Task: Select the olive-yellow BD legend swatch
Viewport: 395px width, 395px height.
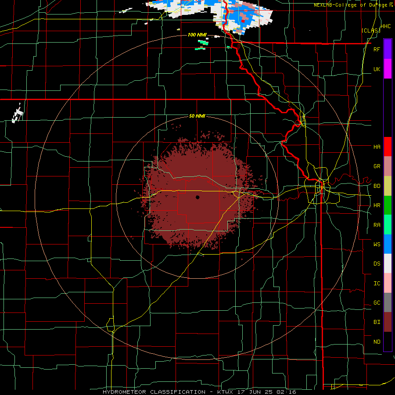Action: (388, 186)
